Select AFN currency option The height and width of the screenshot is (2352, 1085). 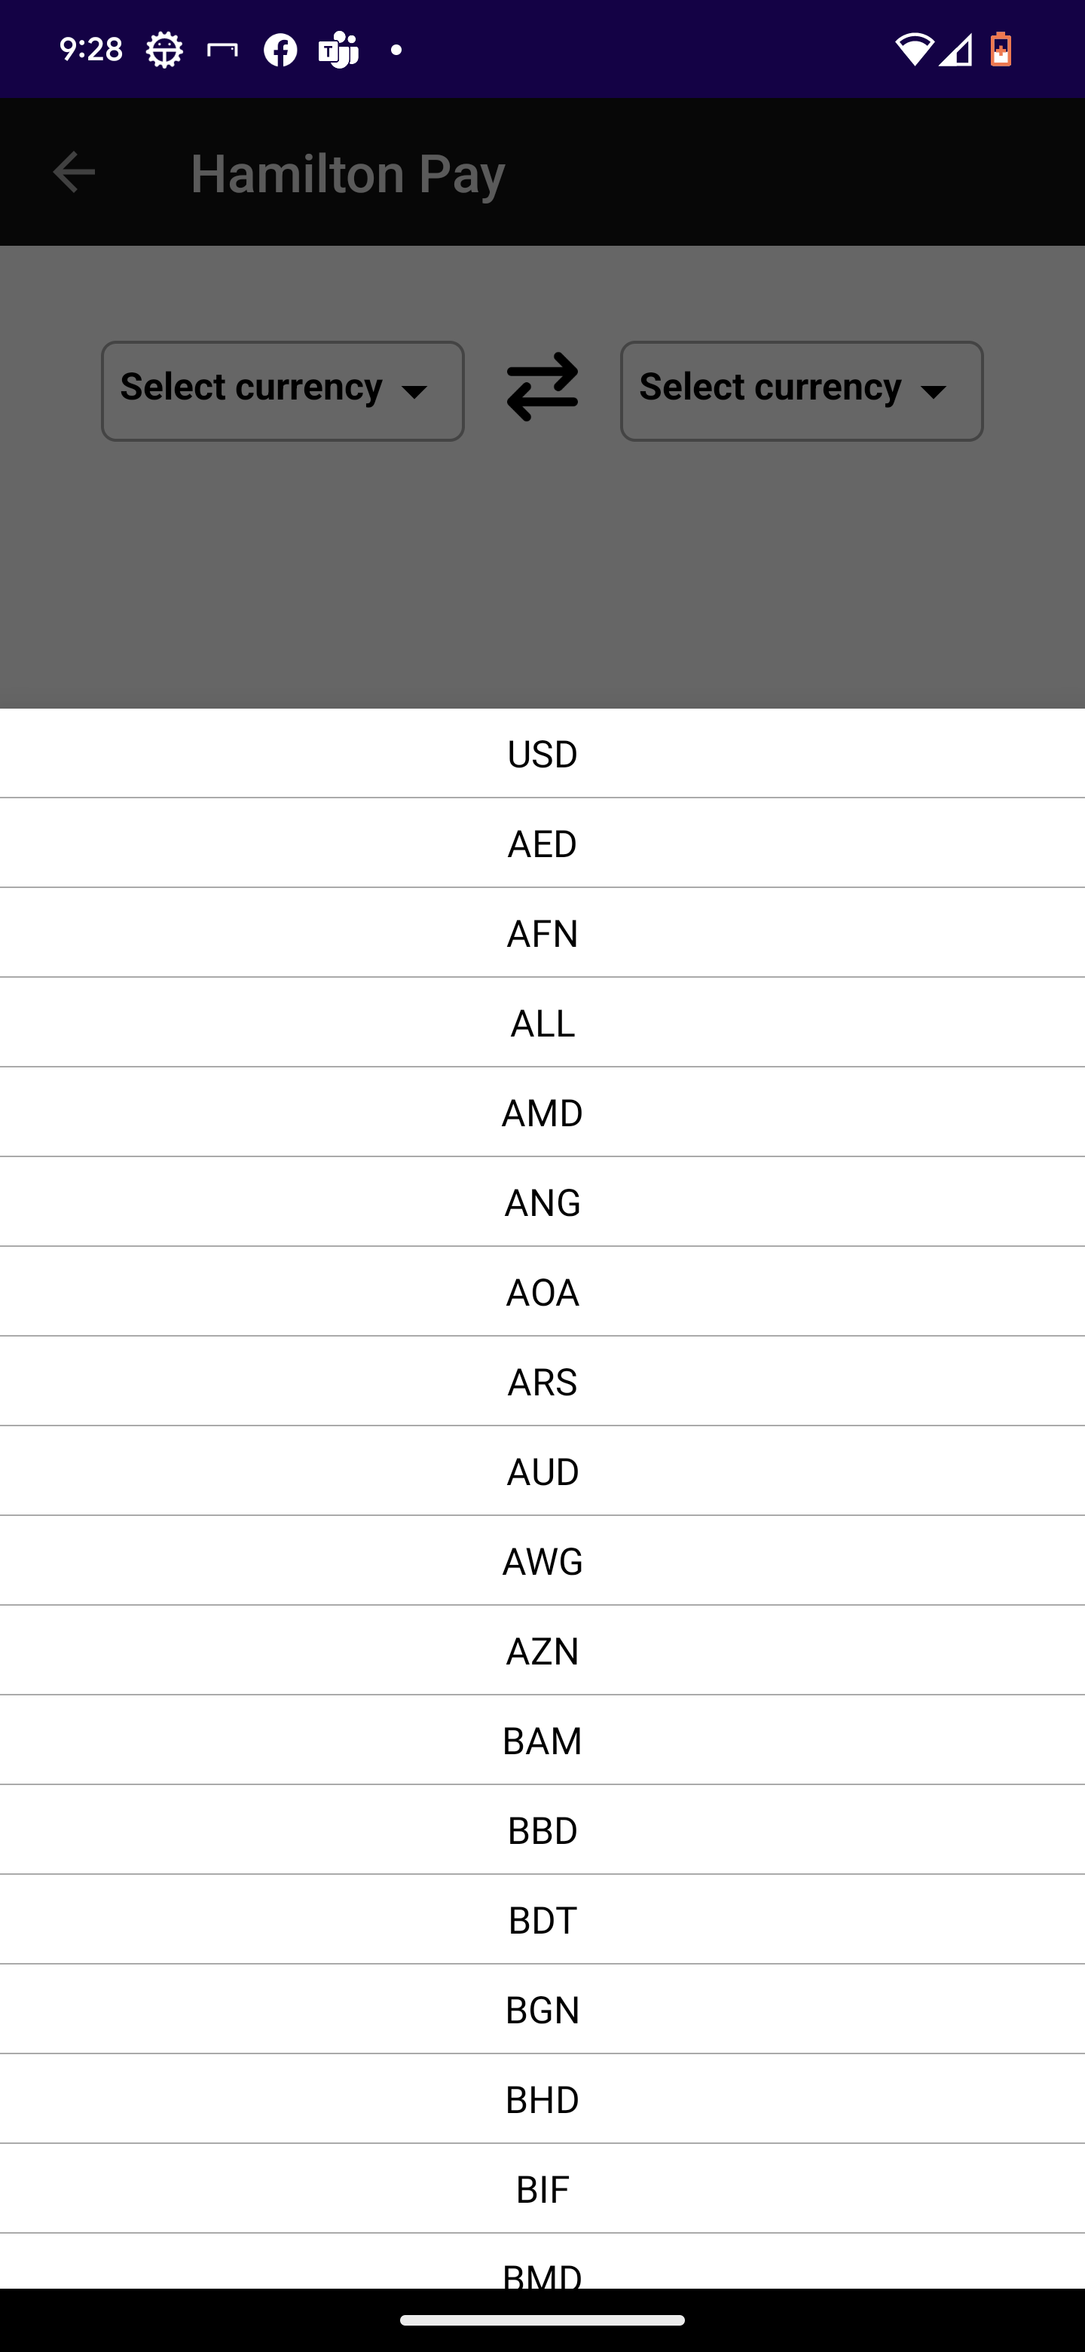click(542, 933)
